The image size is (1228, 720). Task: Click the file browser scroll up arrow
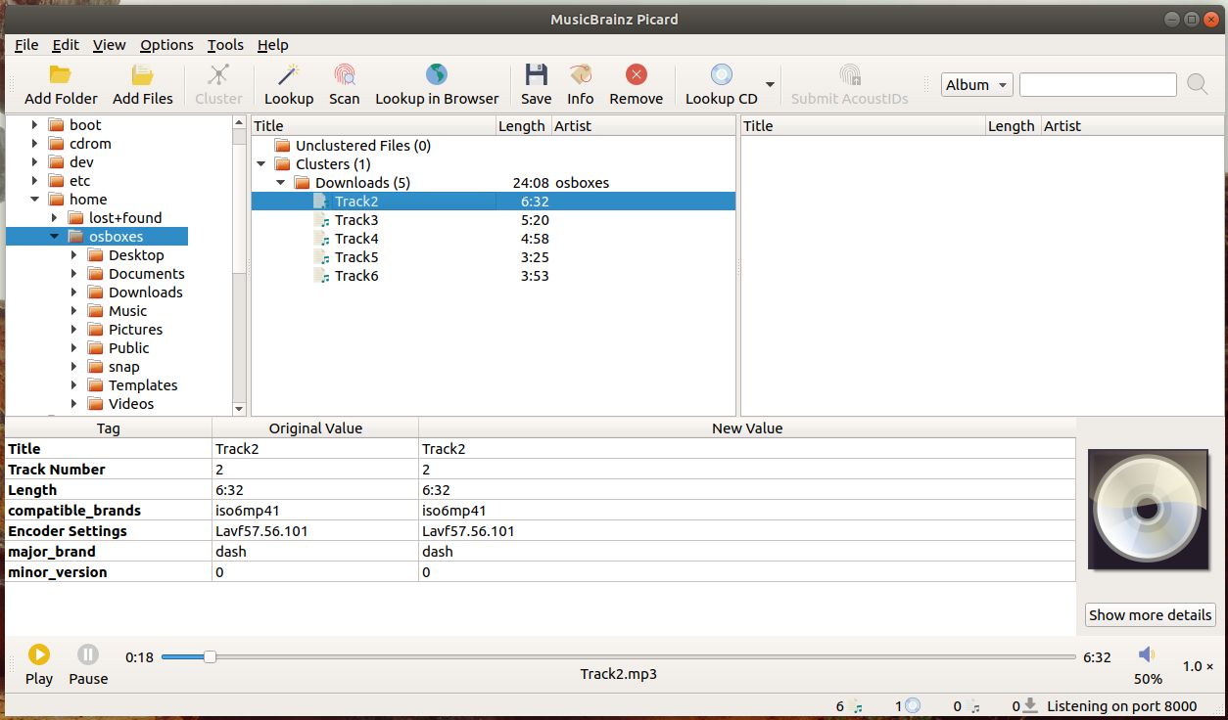click(239, 123)
